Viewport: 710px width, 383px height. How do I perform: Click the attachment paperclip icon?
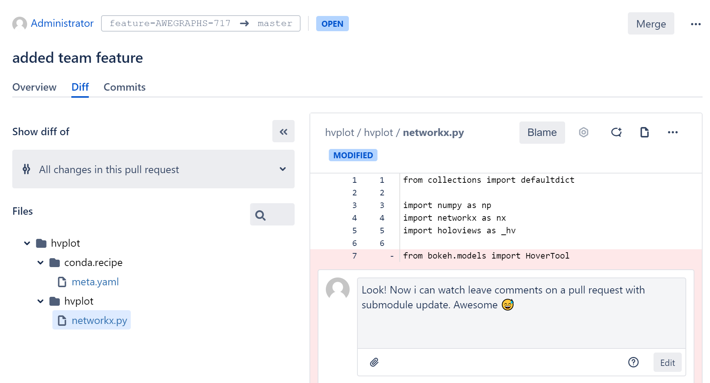click(x=374, y=362)
